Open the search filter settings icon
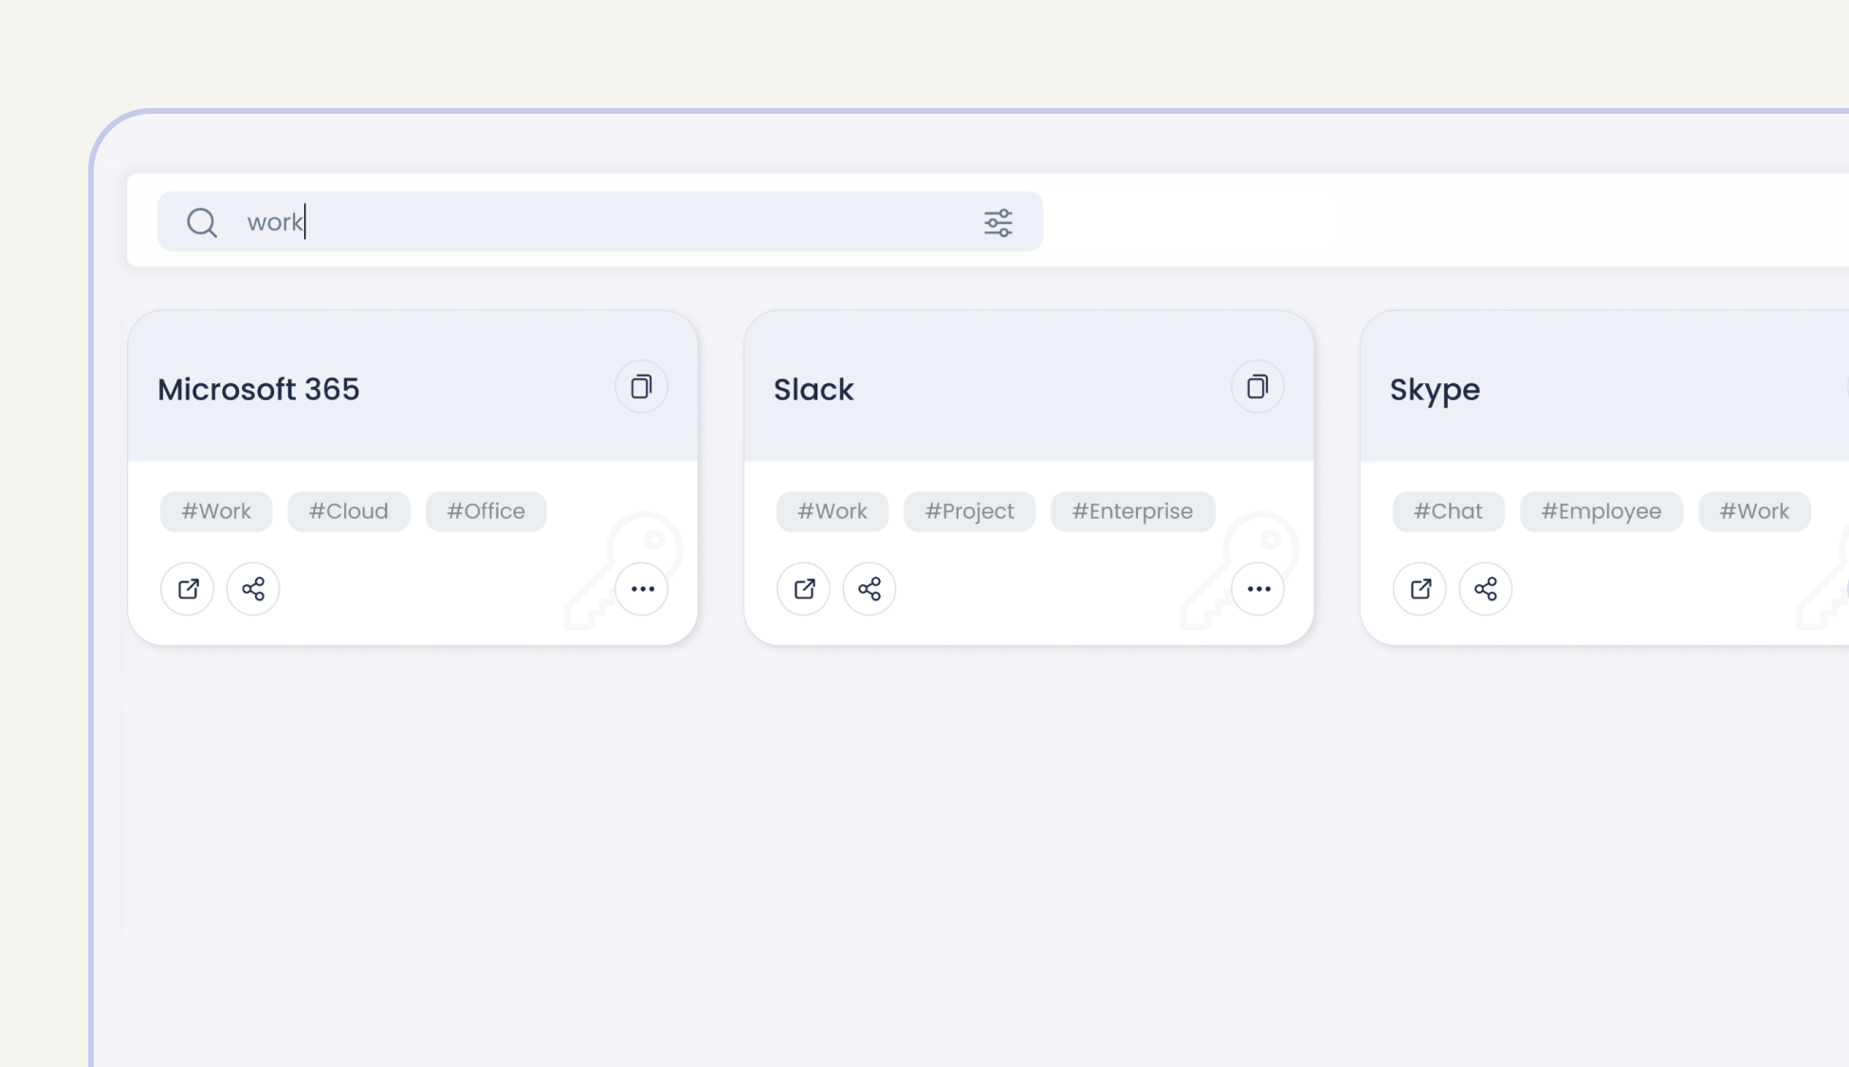This screenshot has width=1849, height=1067. coord(998,223)
